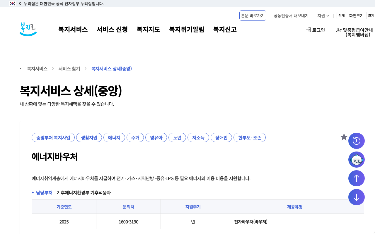Toggle the 저소득 category tag
This screenshot has width=375, height=234.
(x=198, y=137)
